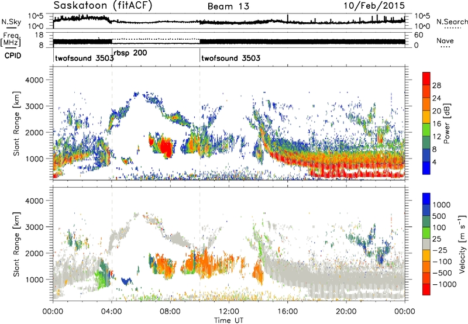This screenshot has width=468, height=324.
Task: Click the dotted frequency line during rbsp 200
Action: click(x=156, y=39)
